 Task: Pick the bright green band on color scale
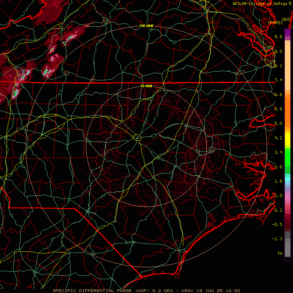287,157
